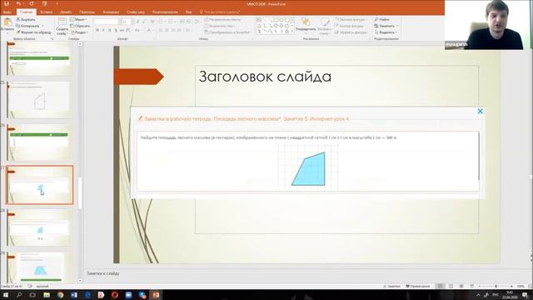The width and height of the screenshot is (533, 300).
Task: Toggle Underline formatting
Action: tap(109, 30)
